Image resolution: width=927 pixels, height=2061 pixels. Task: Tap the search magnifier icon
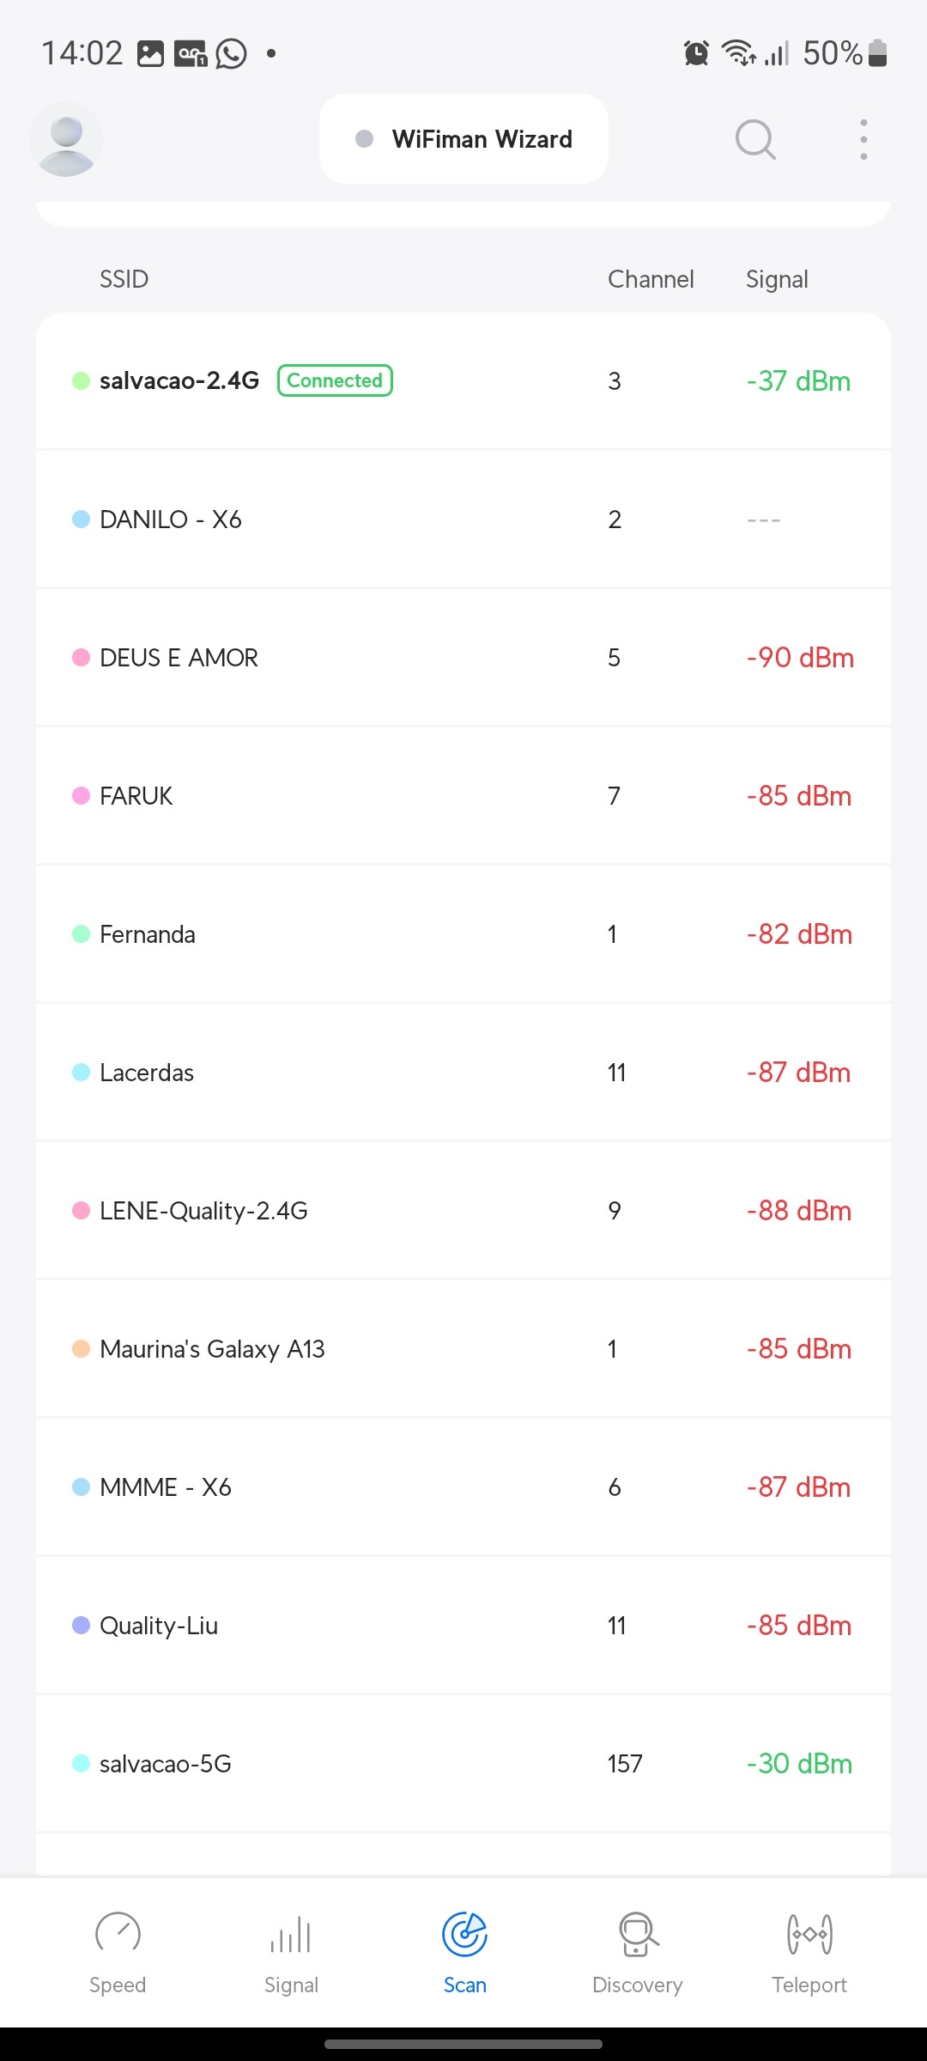point(755,139)
